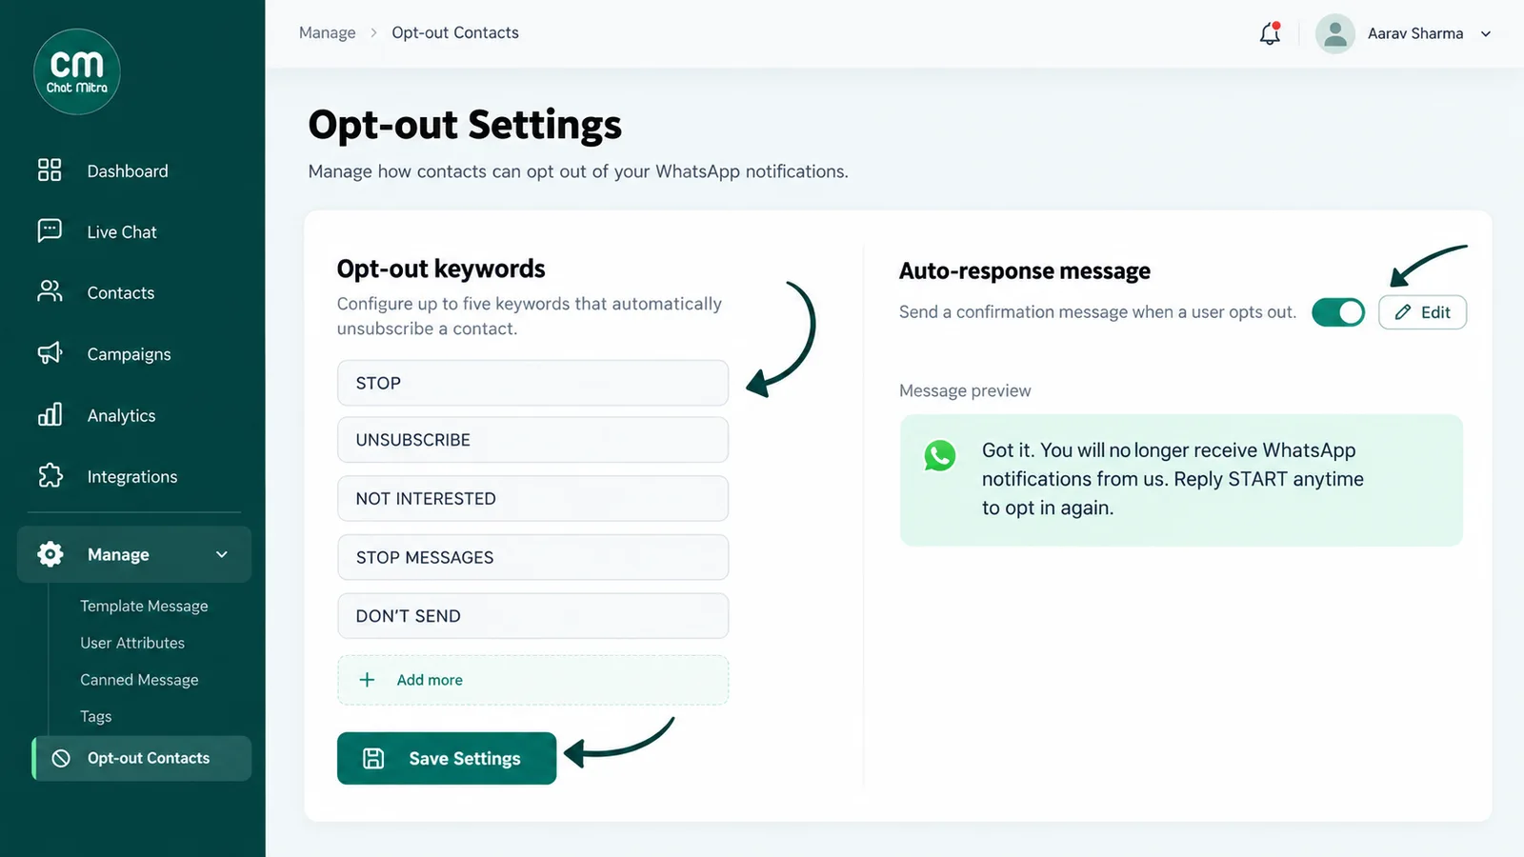Focus the NOT INTERESTED keyword field

(x=532, y=498)
